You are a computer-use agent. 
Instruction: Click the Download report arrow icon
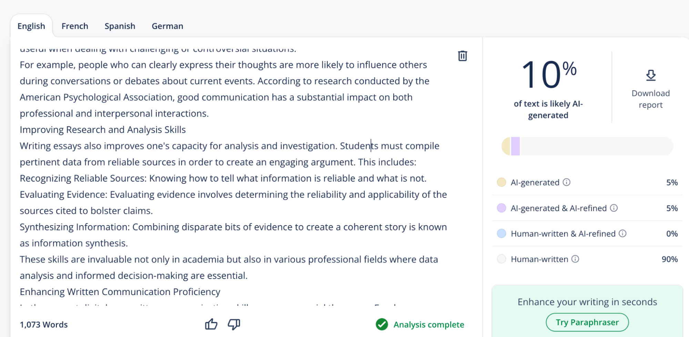point(651,75)
